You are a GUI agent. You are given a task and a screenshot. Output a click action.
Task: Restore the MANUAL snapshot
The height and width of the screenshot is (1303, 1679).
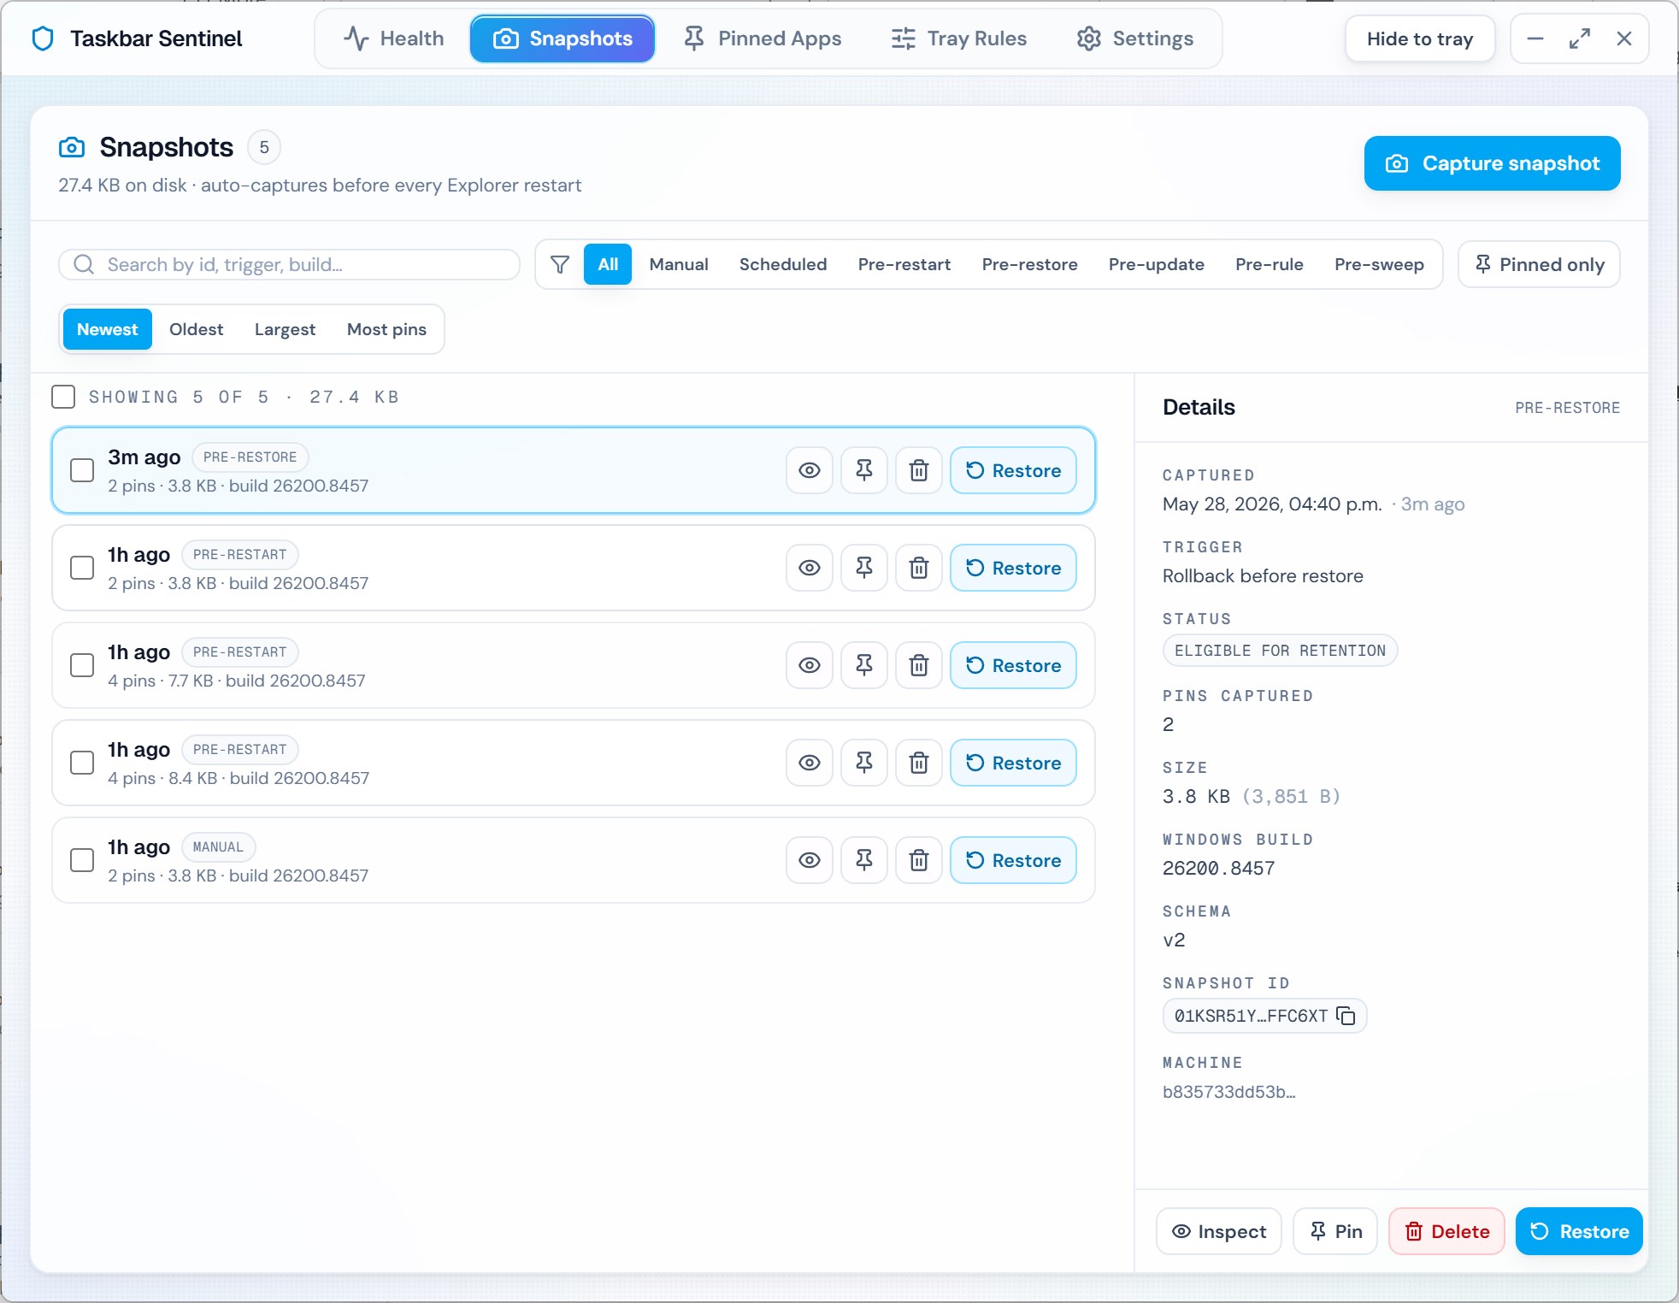tap(1013, 860)
